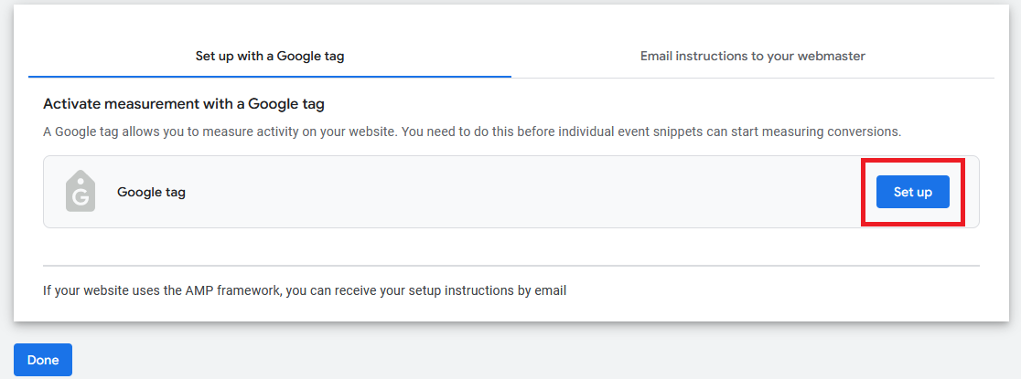Click the Done button
This screenshot has width=1021, height=379.
coord(43,360)
